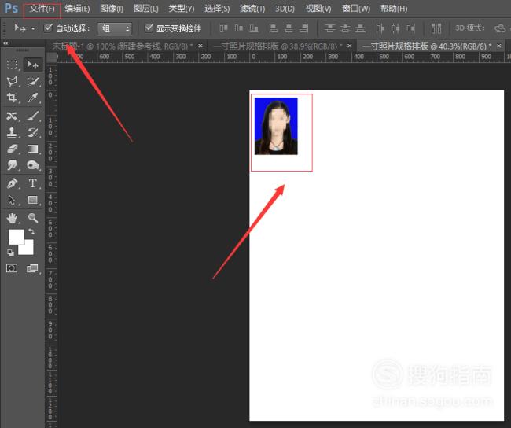511x428 pixels.
Task: Open the 选择(S) menu
Action: coord(217,9)
